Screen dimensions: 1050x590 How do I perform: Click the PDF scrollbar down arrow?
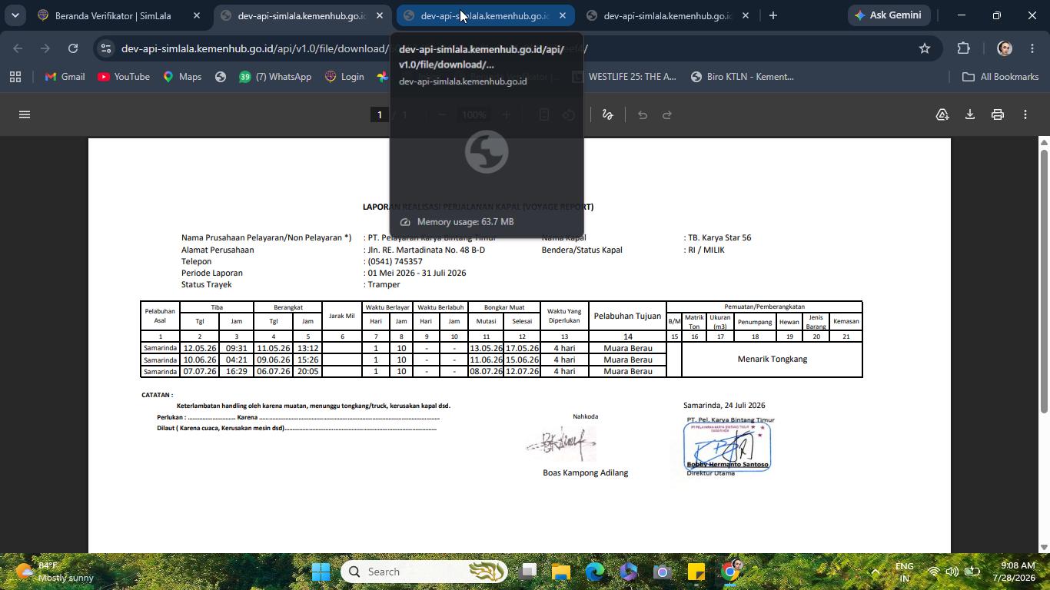[1044, 547]
